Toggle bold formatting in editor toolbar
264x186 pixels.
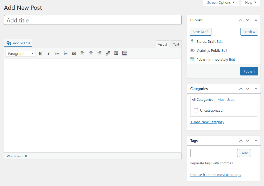[x=40, y=54]
